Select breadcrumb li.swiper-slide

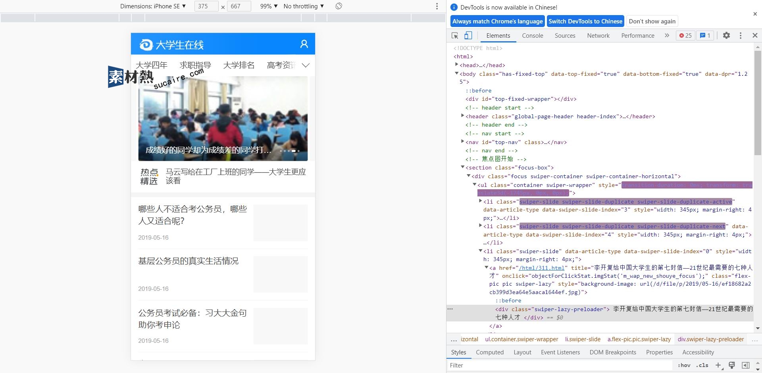[x=583, y=339]
